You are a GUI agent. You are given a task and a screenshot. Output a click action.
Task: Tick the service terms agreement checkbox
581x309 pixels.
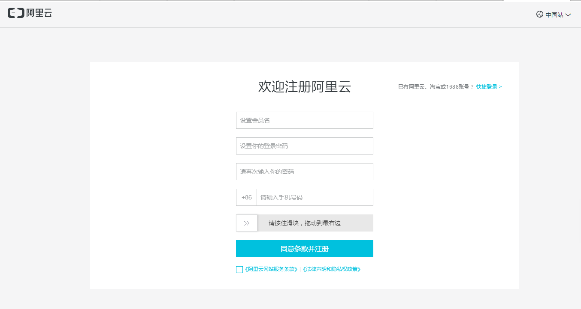(x=239, y=270)
